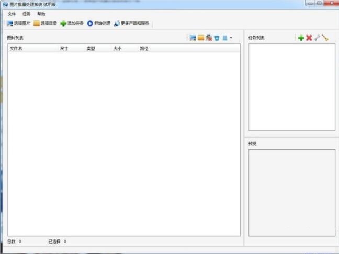Click the remove-image icon above the image list

209,38
